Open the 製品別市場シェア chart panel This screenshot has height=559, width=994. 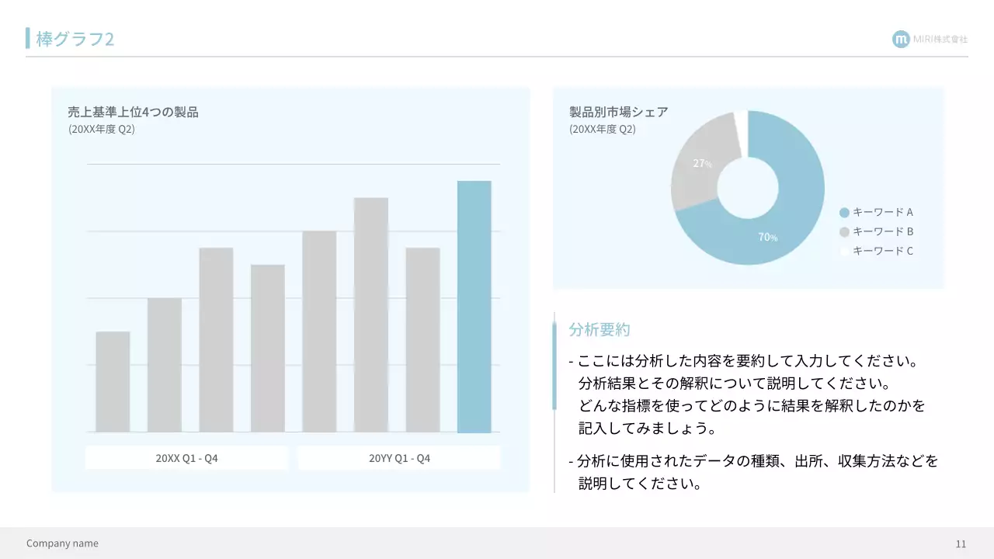click(748, 188)
